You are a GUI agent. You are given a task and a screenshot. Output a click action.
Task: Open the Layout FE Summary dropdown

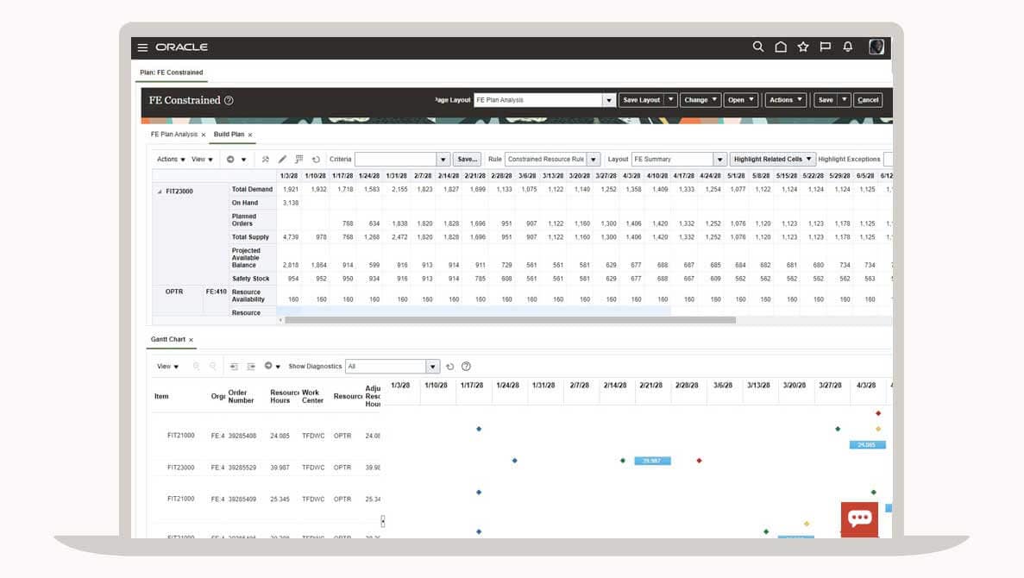[x=719, y=160]
